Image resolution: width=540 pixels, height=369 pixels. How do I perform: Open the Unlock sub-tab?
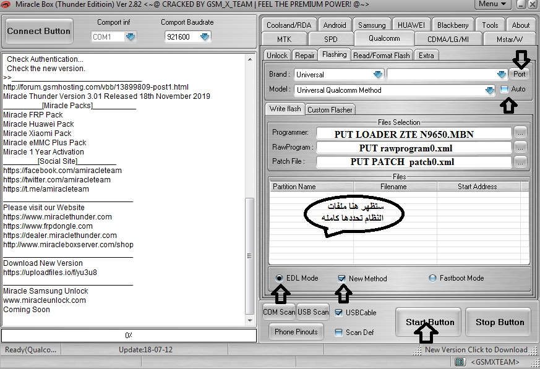point(277,56)
